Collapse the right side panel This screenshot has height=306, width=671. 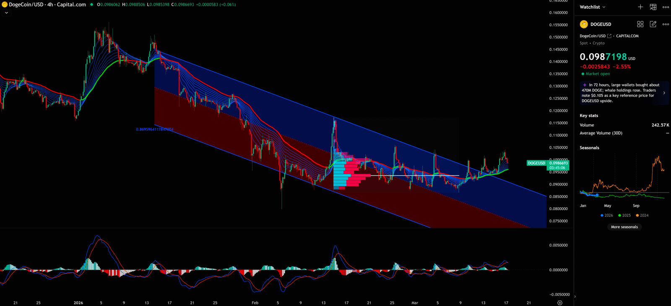pos(575,297)
